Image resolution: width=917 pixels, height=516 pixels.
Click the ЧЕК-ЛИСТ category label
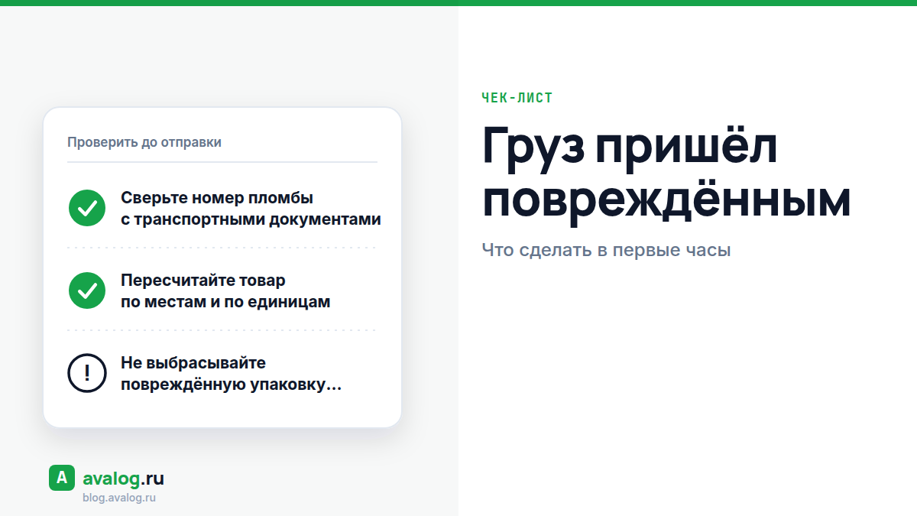(517, 98)
